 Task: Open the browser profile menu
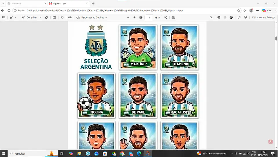[x=251, y=10]
